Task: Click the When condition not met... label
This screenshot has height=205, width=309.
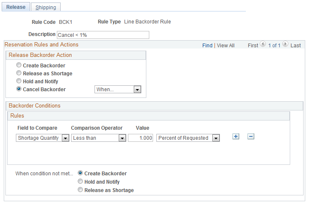Action: point(44,174)
